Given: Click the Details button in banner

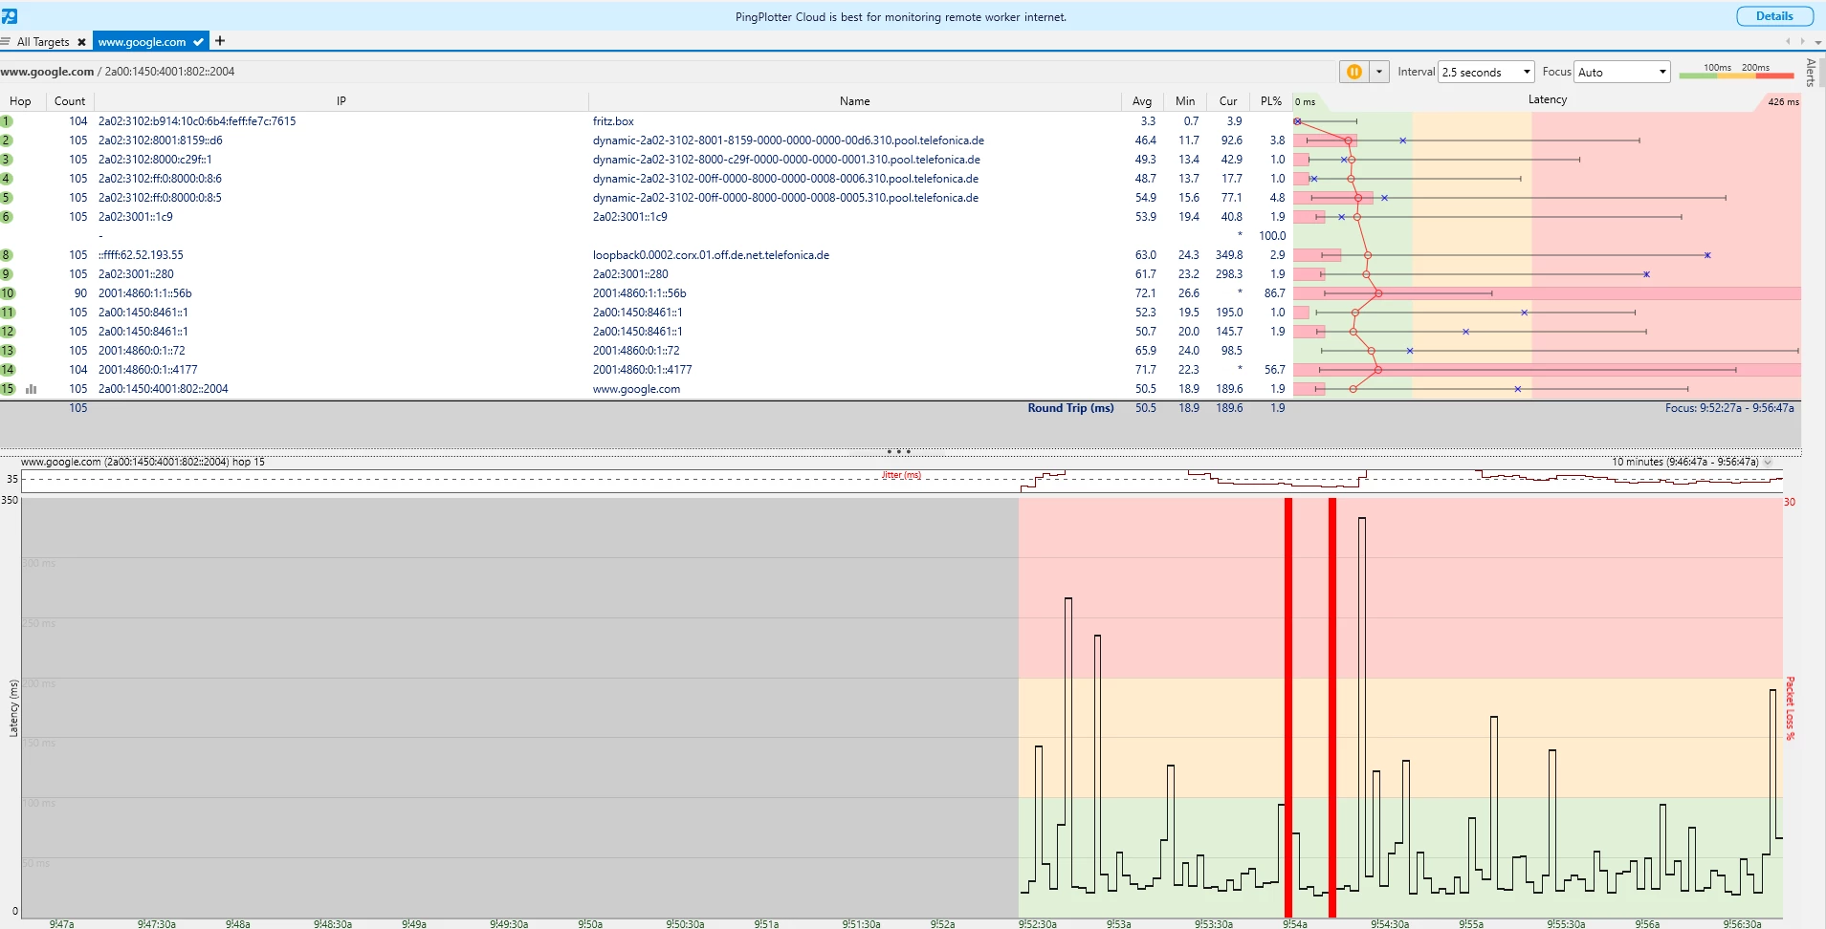Looking at the screenshot, I should (1773, 16).
